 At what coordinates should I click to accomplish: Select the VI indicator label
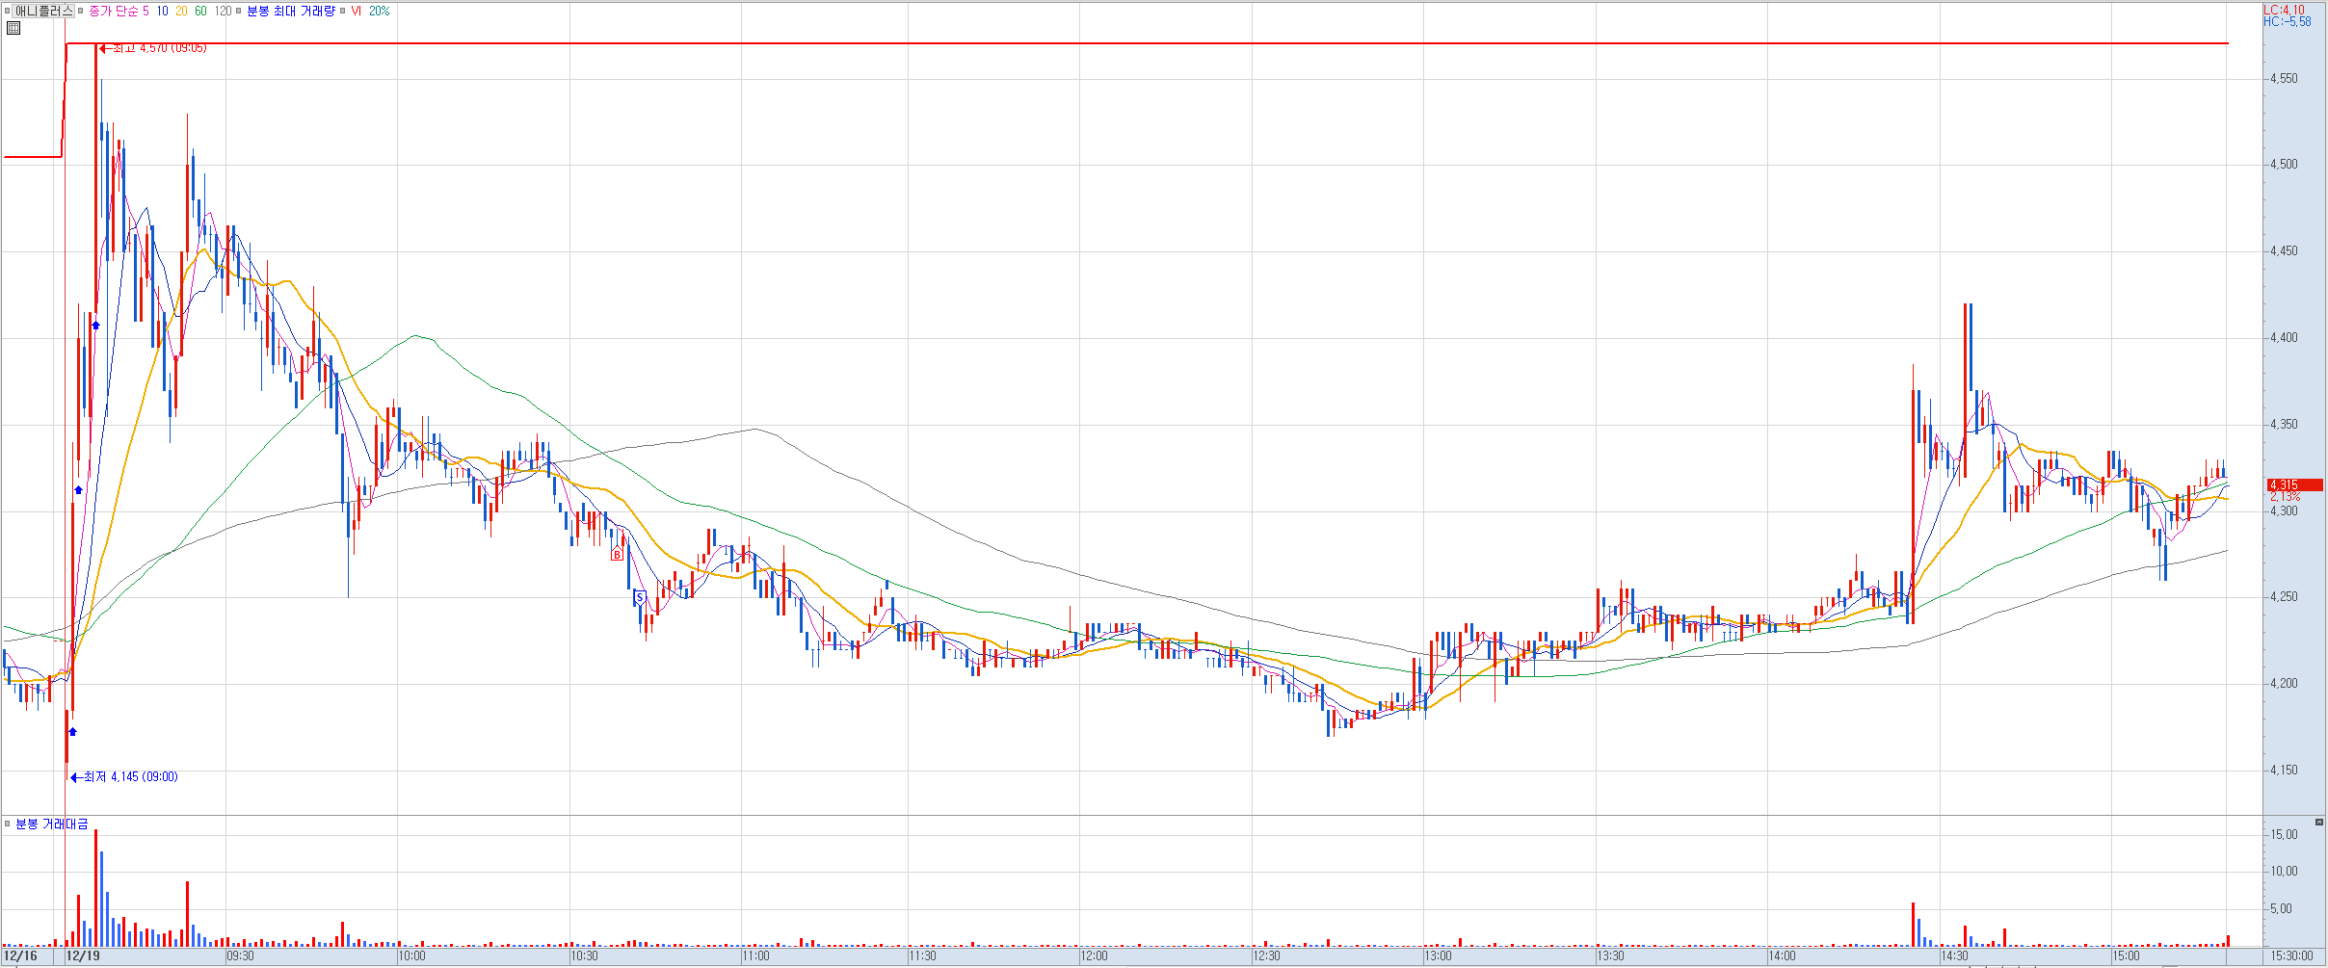click(x=356, y=12)
